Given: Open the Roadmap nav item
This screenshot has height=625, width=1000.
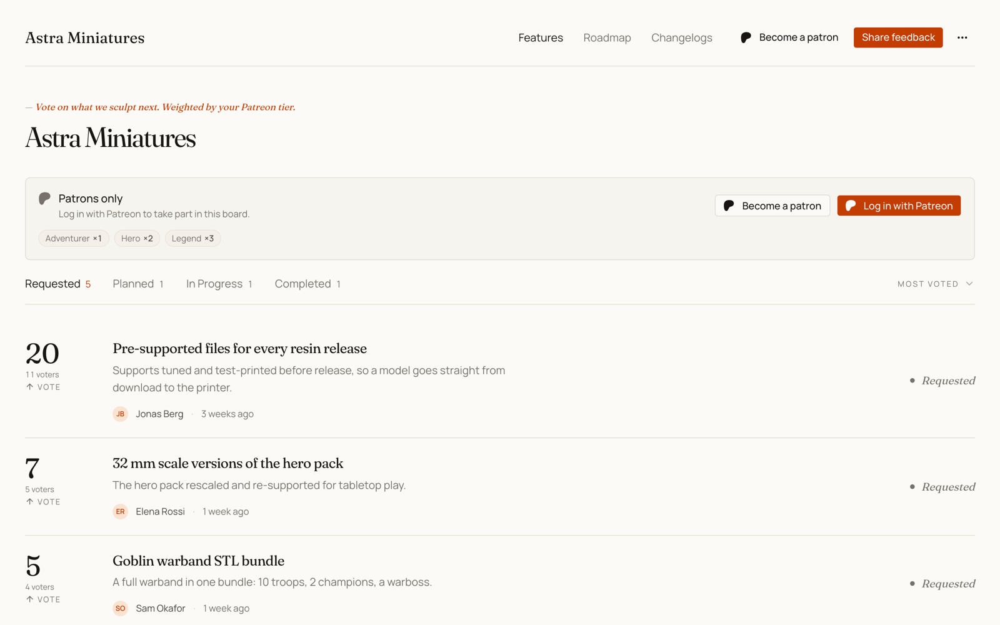Looking at the screenshot, I should (607, 37).
